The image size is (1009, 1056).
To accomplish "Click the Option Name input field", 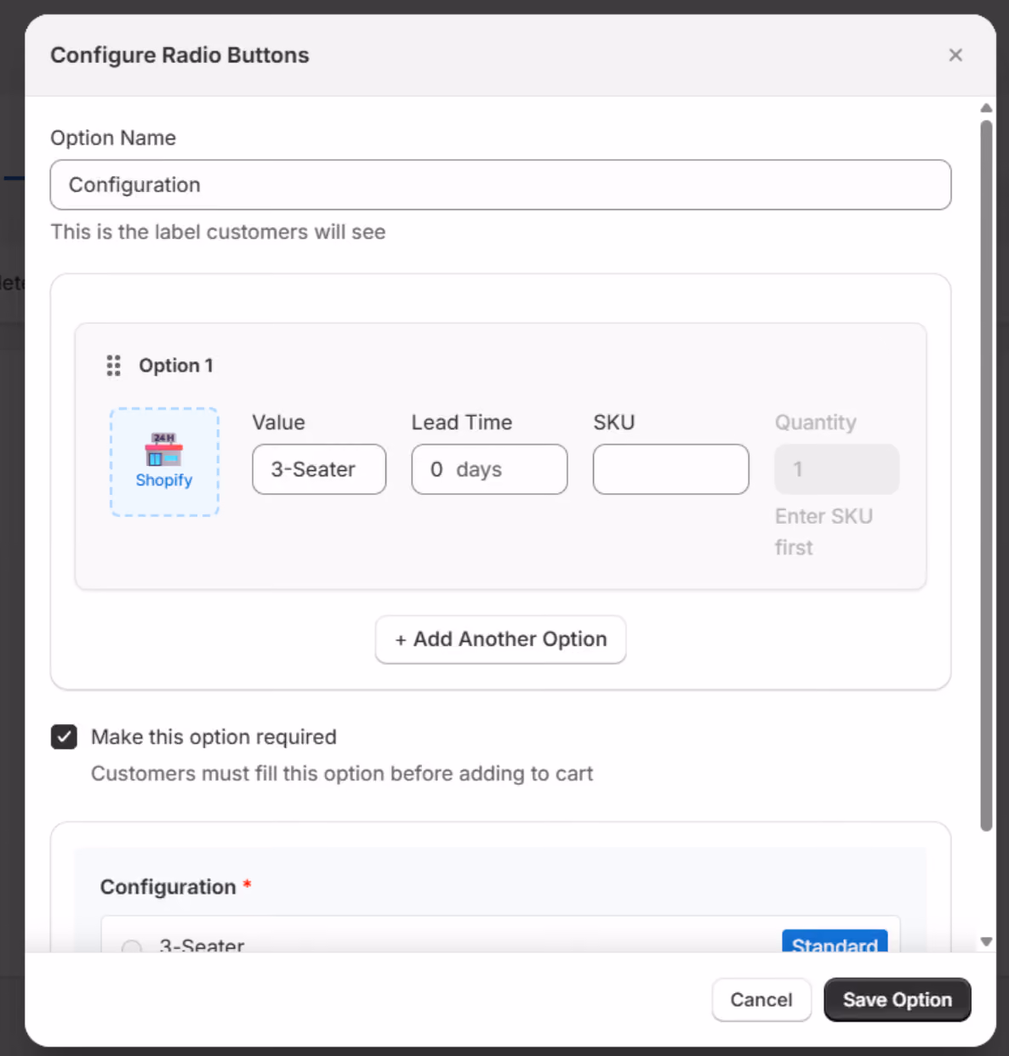I will point(500,185).
